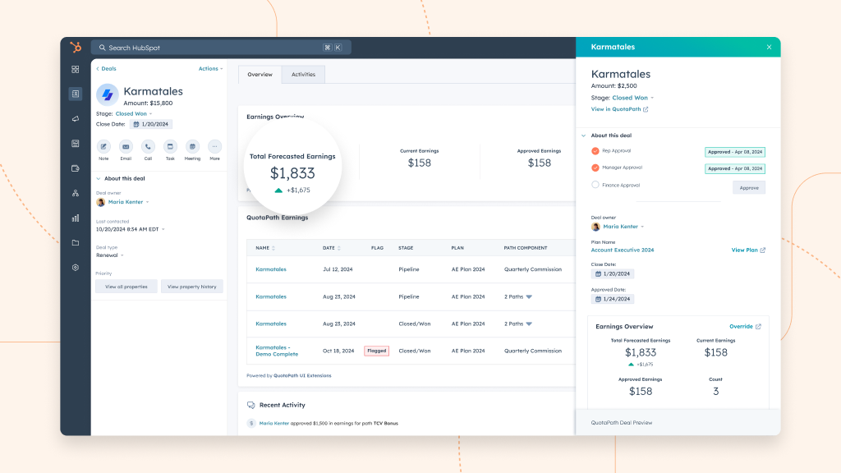Image resolution: width=841 pixels, height=473 pixels.
Task: Collapse About this deal in the Karmatales side panel
Action: [x=584, y=135]
